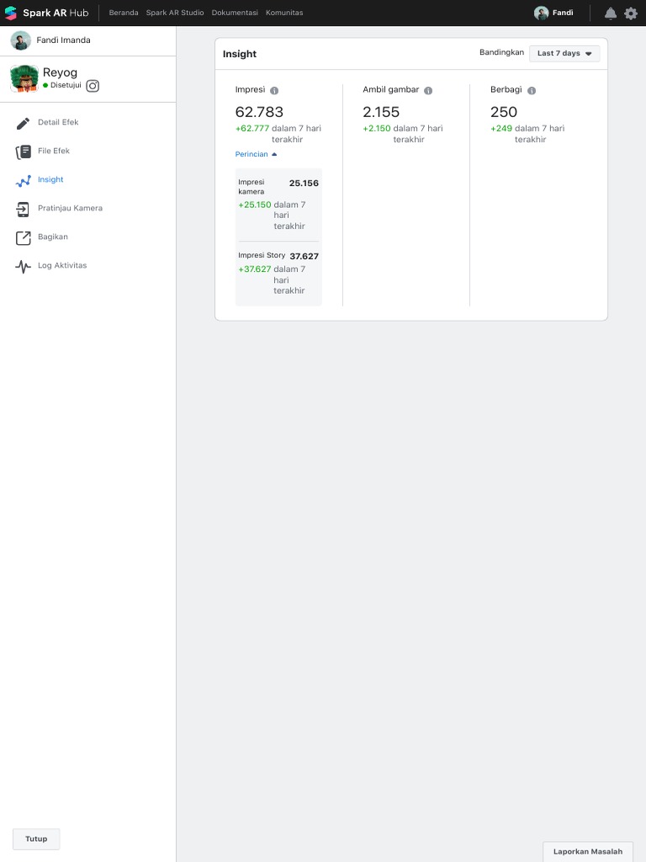Click the Spark AR Hub logo icon
646x862 pixels.
pyautogui.click(x=11, y=13)
